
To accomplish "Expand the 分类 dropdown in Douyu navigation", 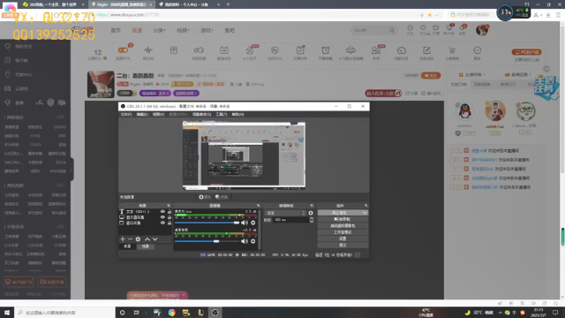I will coord(159,30).
